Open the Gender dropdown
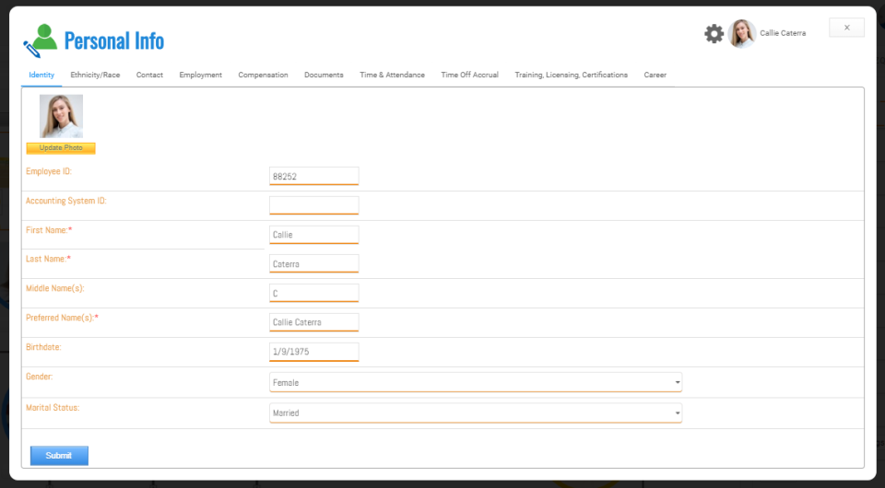885x488 pixels. 476,382
